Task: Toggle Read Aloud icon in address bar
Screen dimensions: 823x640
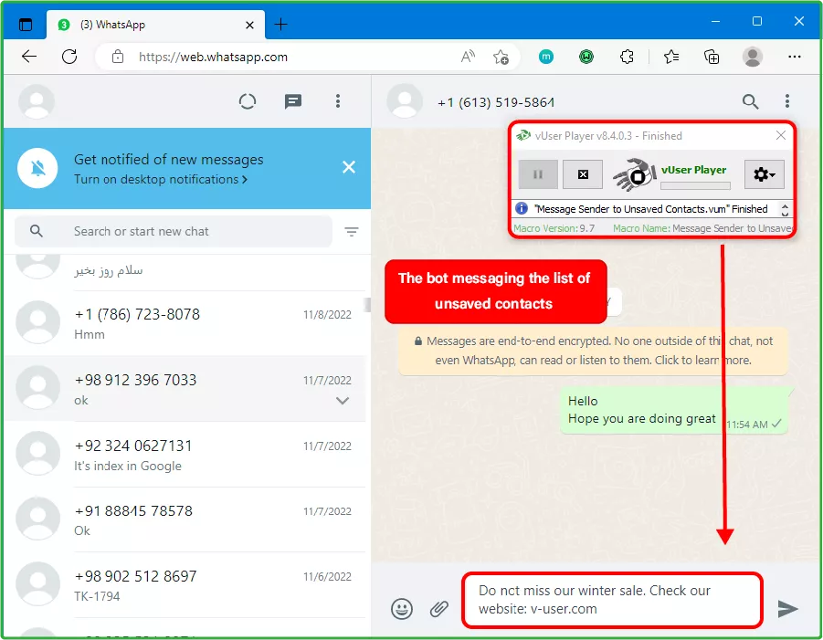Action: point(468,57)
